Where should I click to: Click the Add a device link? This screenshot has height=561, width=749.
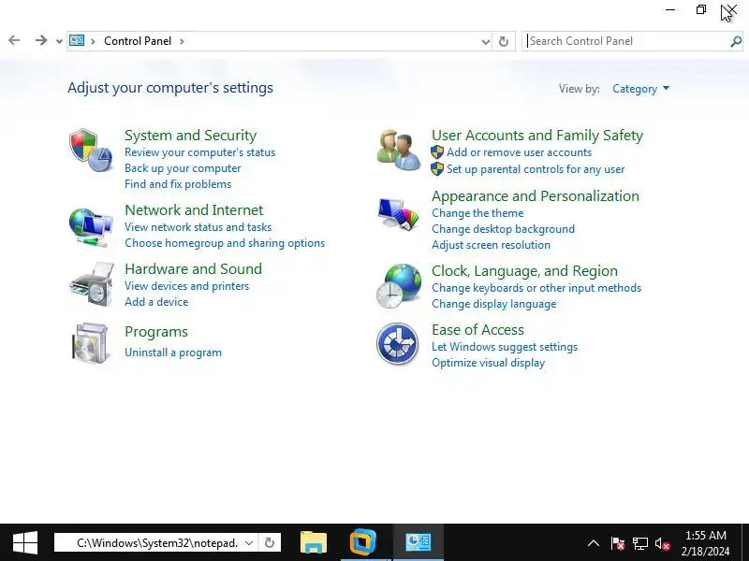pos(156,302)
